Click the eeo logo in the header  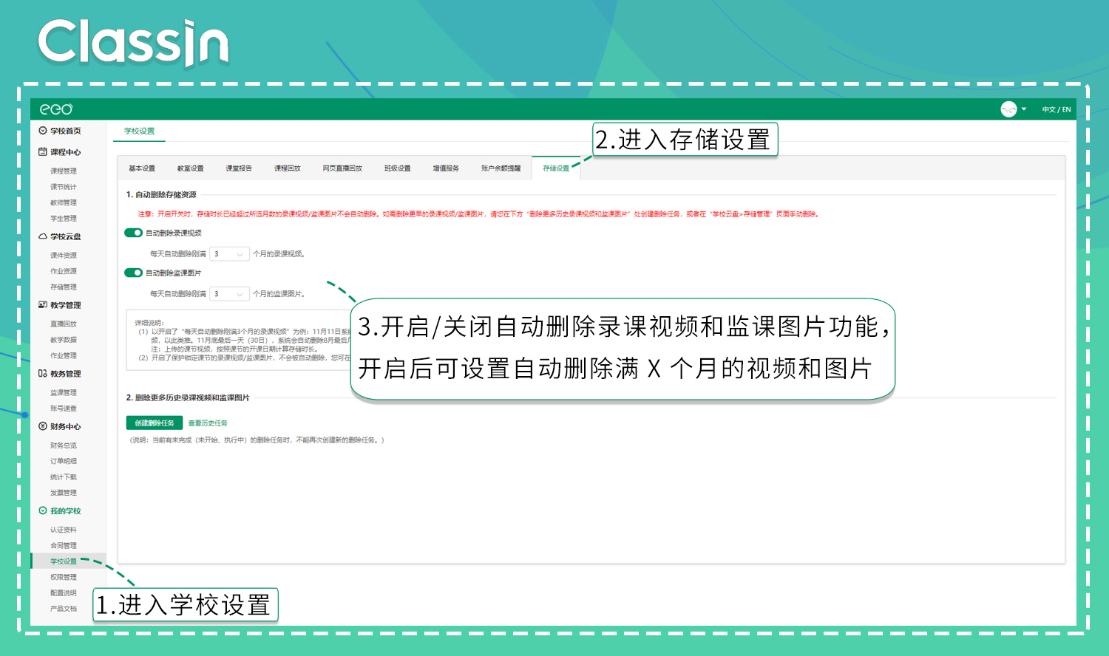(56, 109)
